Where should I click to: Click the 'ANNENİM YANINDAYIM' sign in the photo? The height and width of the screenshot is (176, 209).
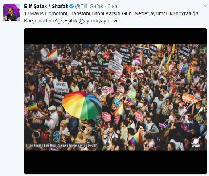coord(61,87)
